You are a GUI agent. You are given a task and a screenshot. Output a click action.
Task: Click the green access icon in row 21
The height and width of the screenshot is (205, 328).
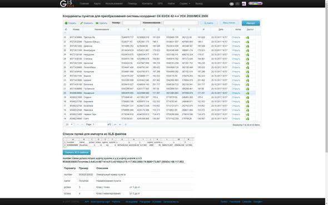tap(247, 89)
